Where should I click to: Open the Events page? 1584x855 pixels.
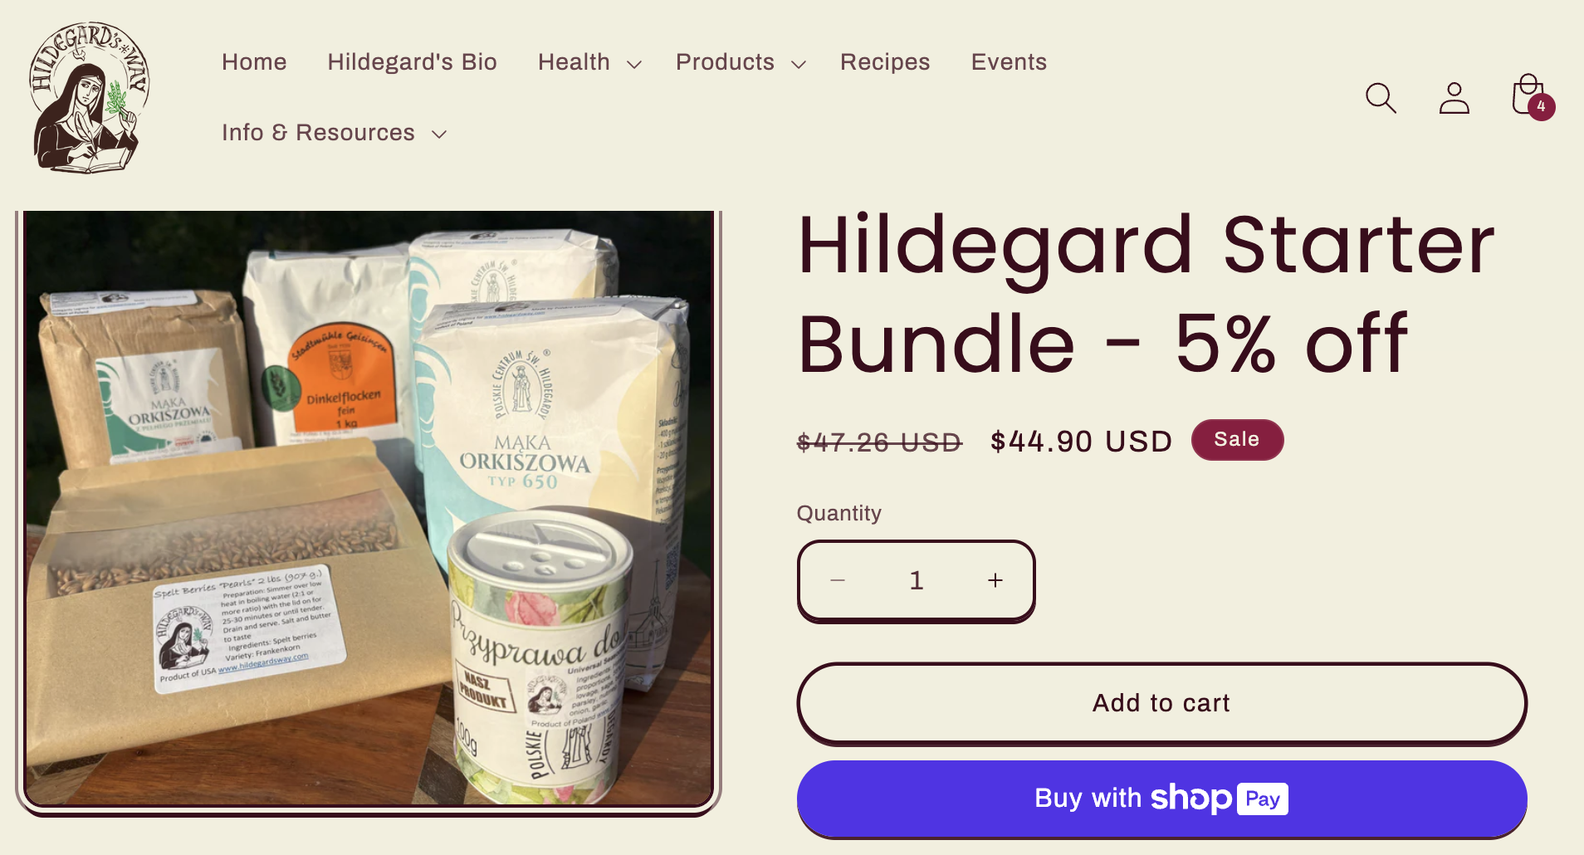(1009, 62)
